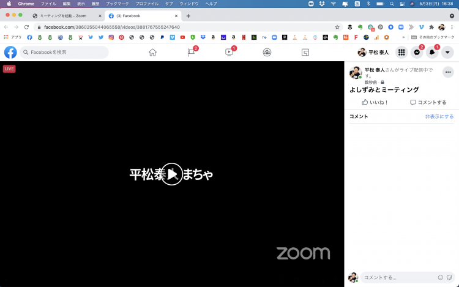Open the Instagram bookmark icon

pyautogui.click(x=111, y=37)
